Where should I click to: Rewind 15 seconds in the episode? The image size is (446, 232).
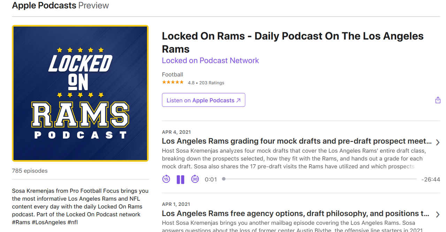166,179
